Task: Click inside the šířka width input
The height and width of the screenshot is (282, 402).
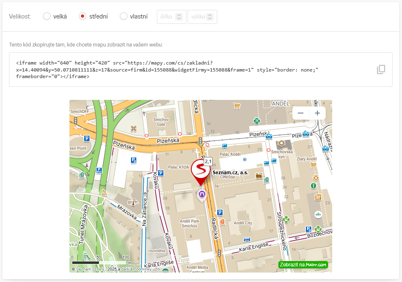Action: pos(166,17)
